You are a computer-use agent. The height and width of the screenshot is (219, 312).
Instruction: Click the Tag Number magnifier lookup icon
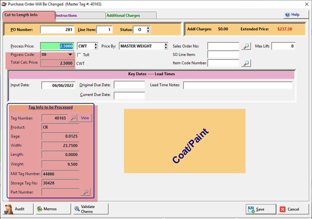(73, 118)
